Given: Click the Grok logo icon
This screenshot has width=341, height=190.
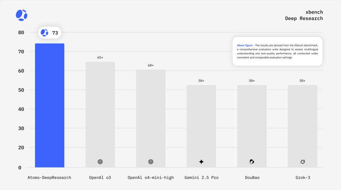Looking at the screenshot, I should (x=302, y=162).
